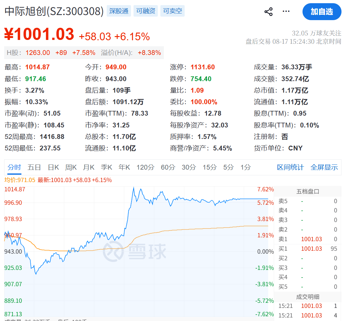Click the 32.05 万球友关注 follower count
This screenshot has height=321, width=345.
316,33
